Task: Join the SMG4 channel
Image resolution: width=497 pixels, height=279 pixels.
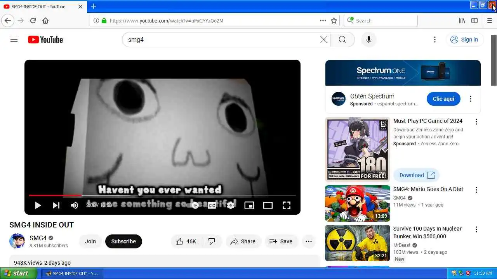Action: coord(90,241)
